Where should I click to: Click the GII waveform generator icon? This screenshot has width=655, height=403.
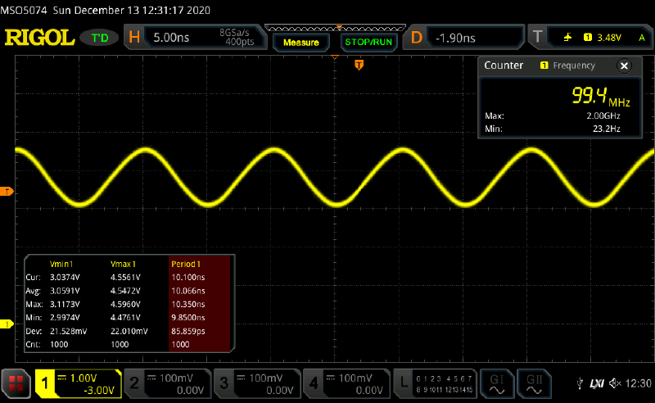point(534,383)
